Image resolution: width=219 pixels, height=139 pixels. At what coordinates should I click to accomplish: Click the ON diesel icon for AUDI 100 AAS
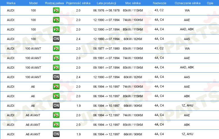pyautogui.click(x=56, y=39)
